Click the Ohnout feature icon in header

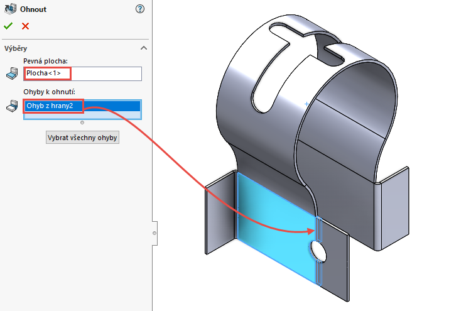10,9
